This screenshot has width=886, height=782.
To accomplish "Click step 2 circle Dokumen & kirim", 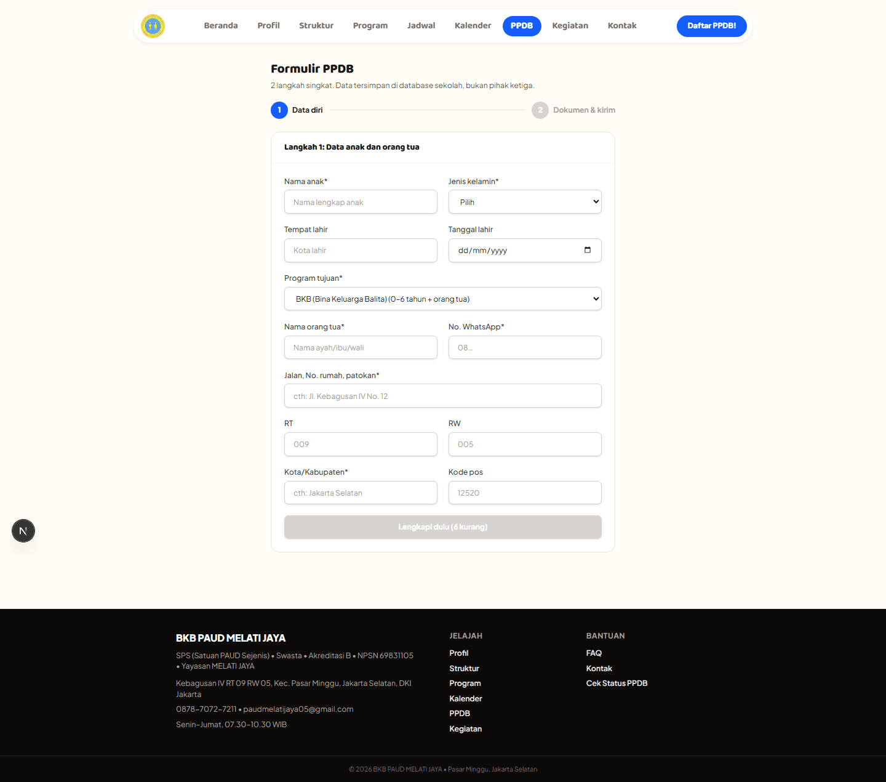I will pos(540,110).
